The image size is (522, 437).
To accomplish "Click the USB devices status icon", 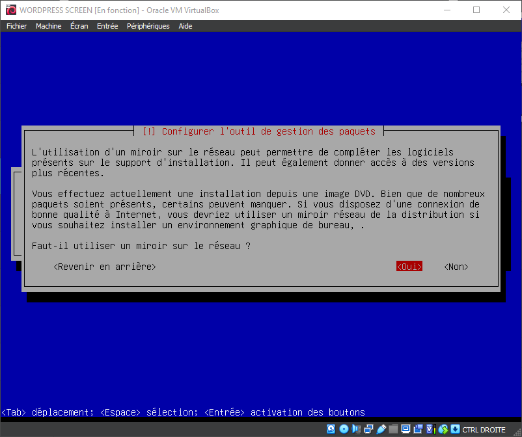I will pos(381,429).
